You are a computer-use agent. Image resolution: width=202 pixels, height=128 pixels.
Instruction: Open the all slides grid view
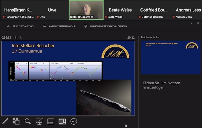[16, 121]
